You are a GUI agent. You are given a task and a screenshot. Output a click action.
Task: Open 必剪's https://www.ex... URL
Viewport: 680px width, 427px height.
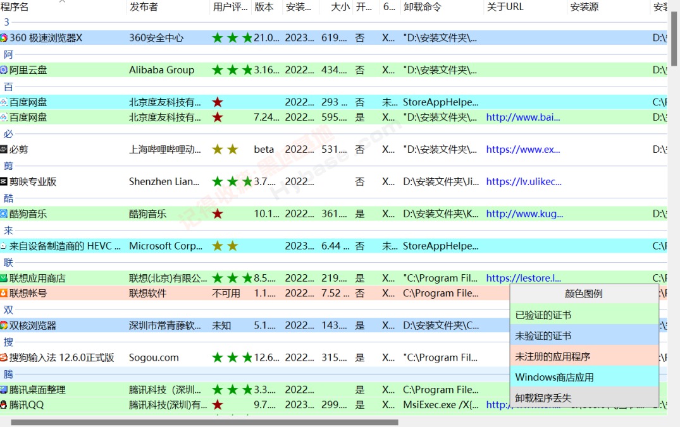coord(523,150)
